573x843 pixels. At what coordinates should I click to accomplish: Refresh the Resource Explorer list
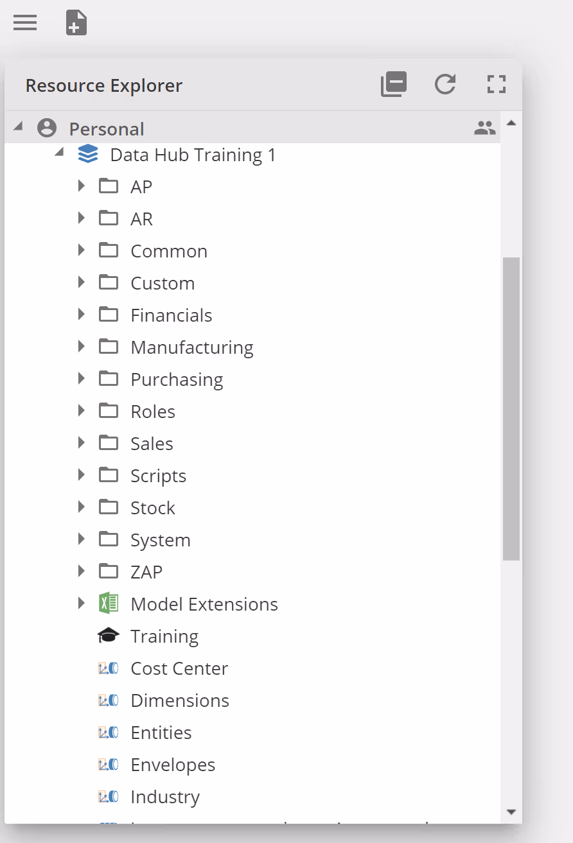(x=445, y=84)
